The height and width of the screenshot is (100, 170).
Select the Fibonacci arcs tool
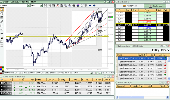tap(2, 30)
